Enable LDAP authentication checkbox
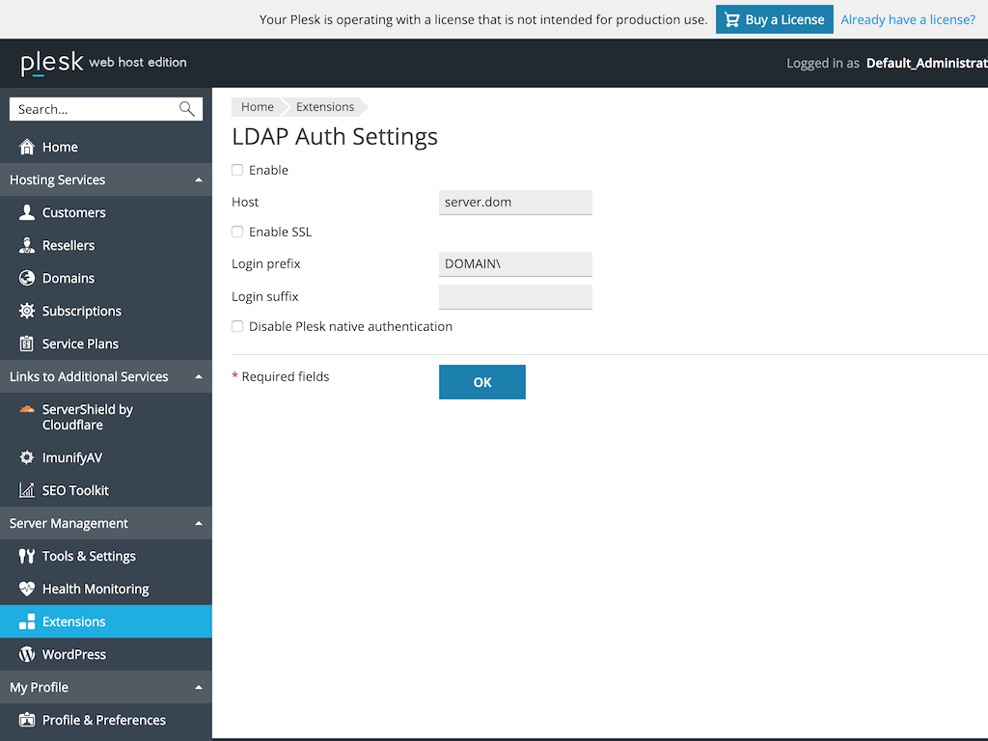 click(236, 169)
